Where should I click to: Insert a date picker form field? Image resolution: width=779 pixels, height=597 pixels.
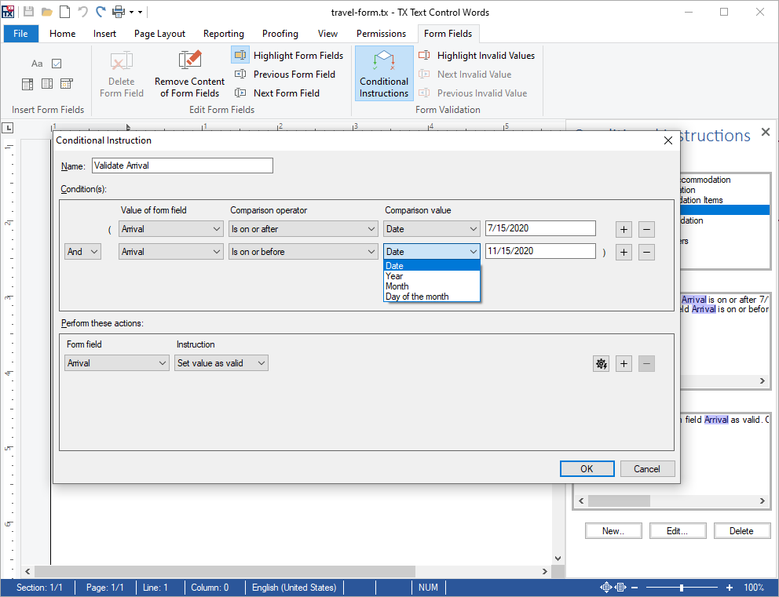[x=66, y=83]
